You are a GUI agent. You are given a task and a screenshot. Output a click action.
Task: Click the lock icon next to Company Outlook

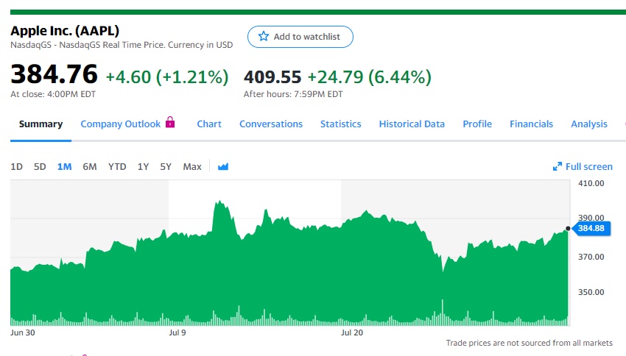coord(170,122)
